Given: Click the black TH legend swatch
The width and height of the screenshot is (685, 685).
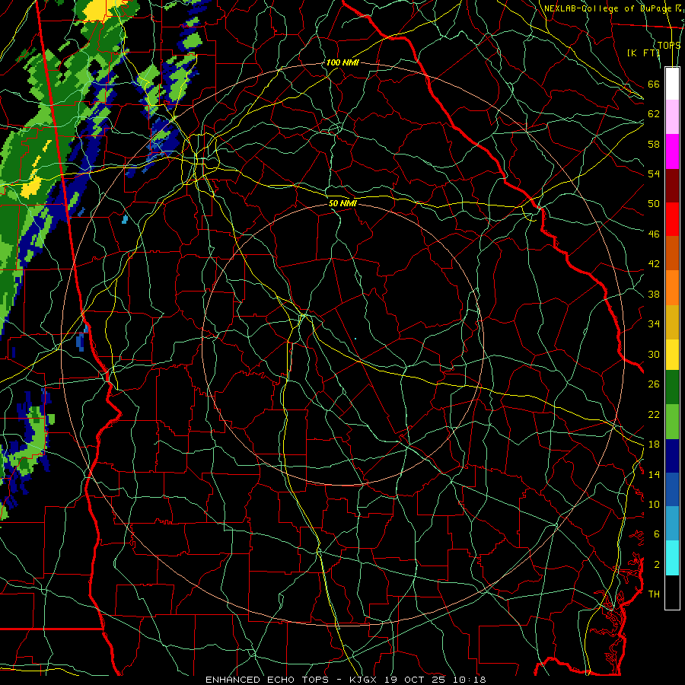Looking at the screenshot, I should tap(672, 592).
